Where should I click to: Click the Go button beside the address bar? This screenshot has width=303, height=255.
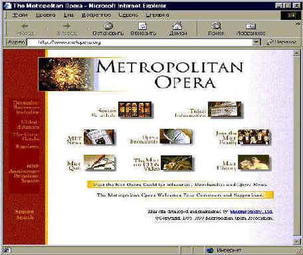click(x=282, y=42)
